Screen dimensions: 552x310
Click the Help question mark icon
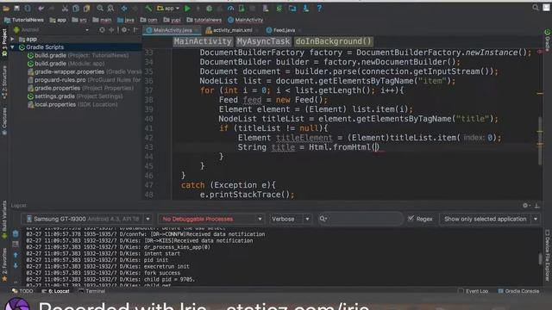[319, 8]
